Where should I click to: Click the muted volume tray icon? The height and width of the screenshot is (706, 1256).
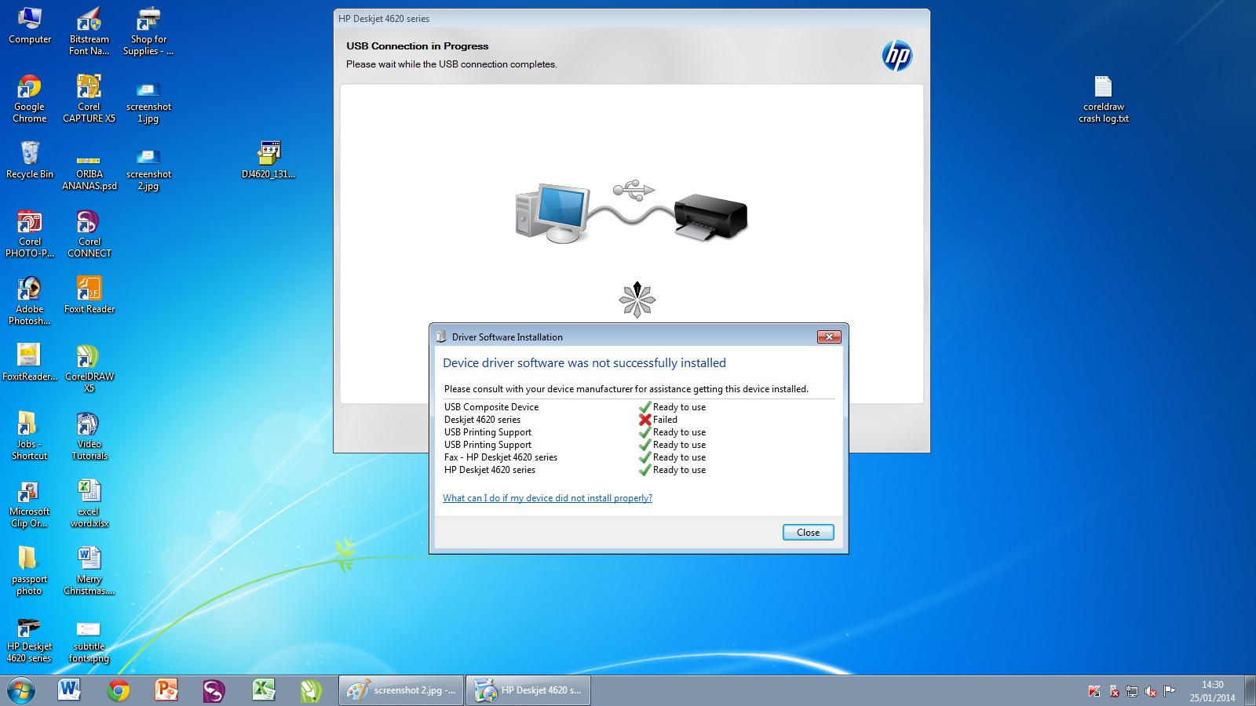pos(1151,691)
